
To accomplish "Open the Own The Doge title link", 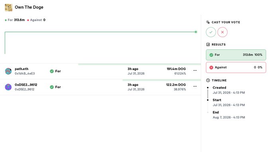I will pyautogui.click(x=29, y=7).
